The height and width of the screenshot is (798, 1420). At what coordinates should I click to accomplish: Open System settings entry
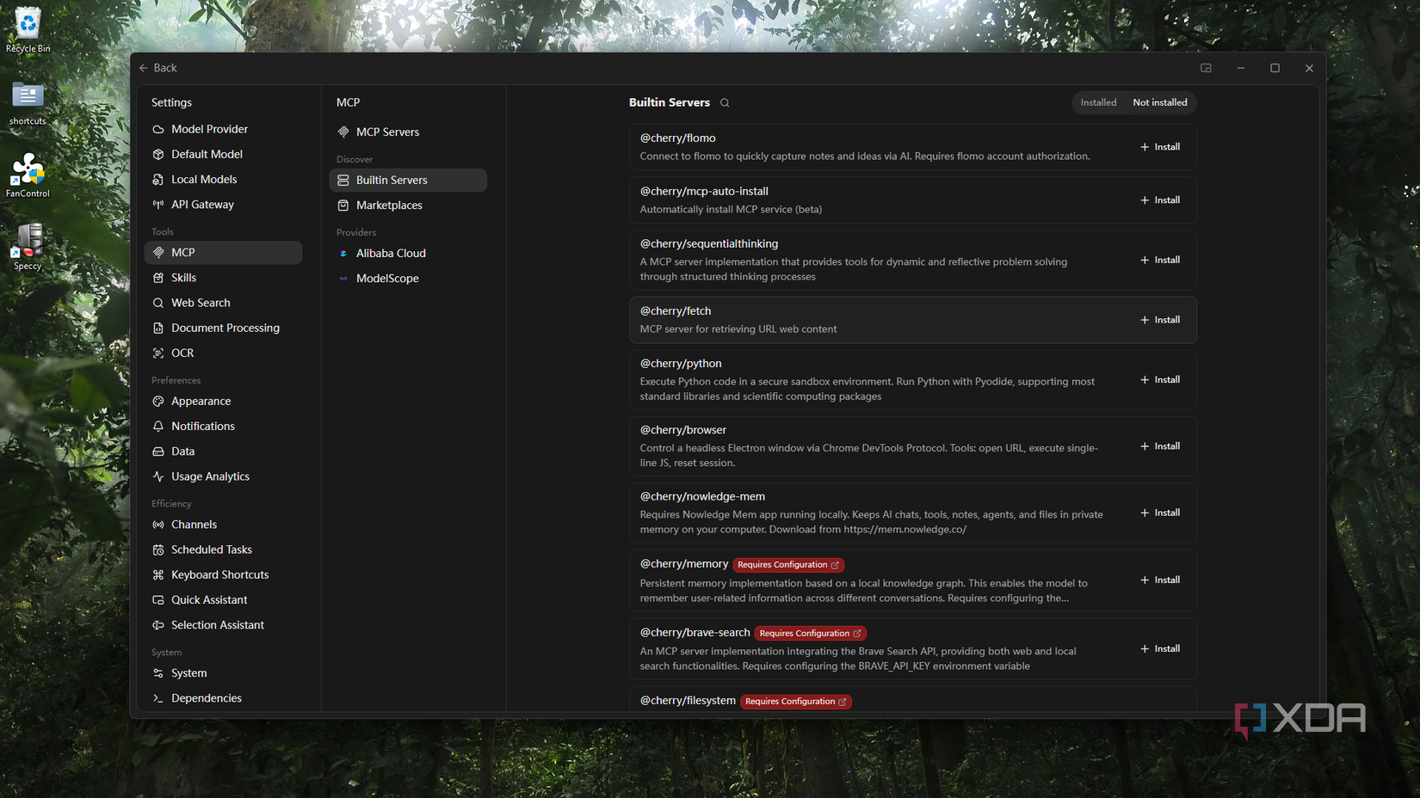point(223,673)
